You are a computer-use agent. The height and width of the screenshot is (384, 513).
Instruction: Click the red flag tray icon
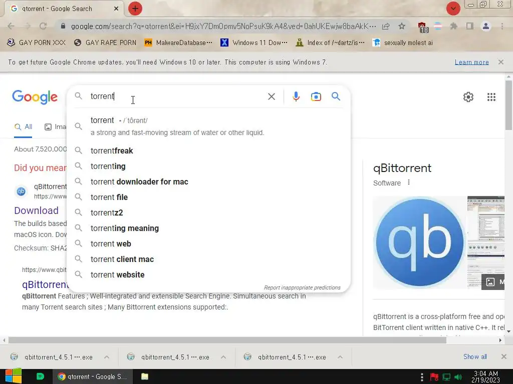coord(434,377)
